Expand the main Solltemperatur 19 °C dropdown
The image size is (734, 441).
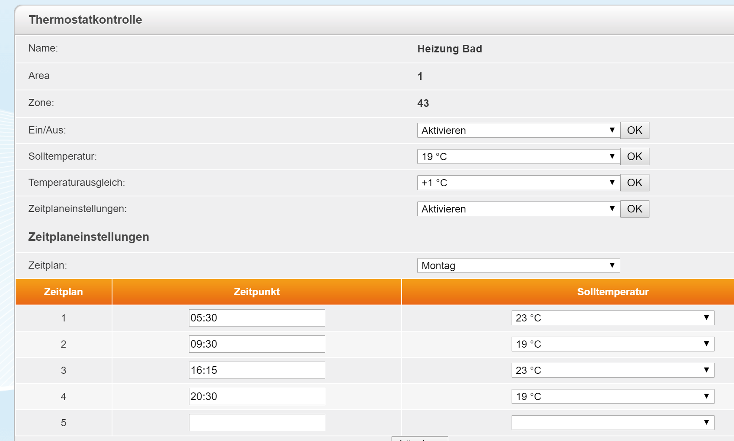[x=518, y=157]
